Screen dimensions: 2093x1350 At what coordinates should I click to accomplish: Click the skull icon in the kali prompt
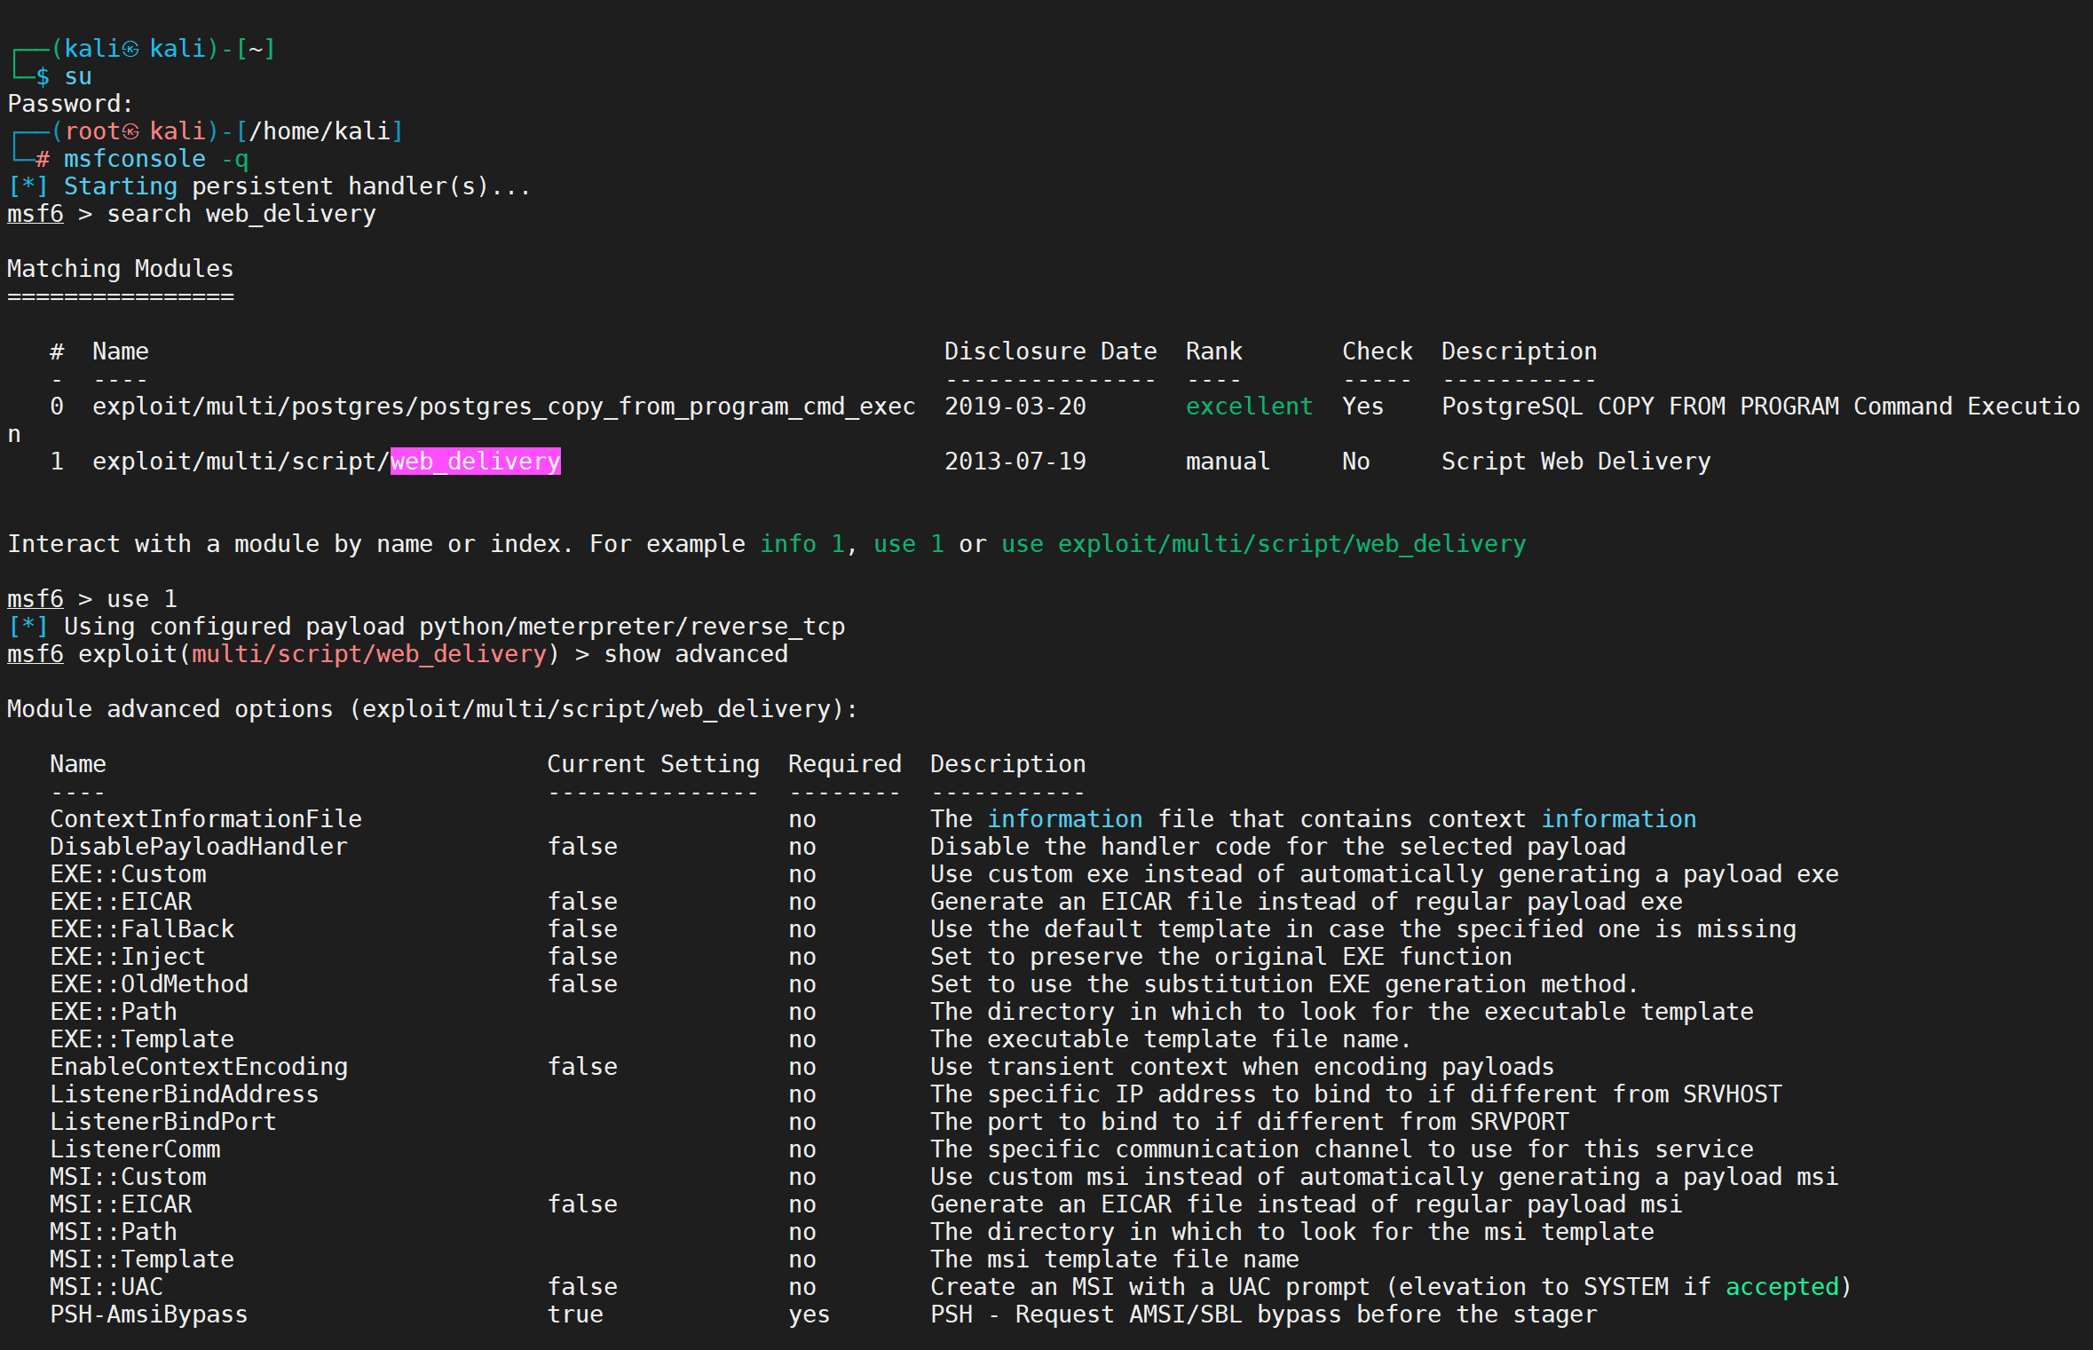tap(130, 49)
